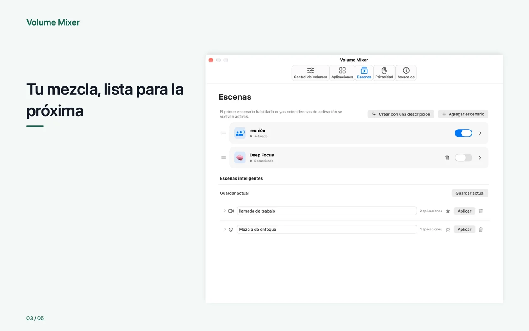Open the Privacidad tab
529x331 pixels.
pyautogui.click(x=384, y=73)
